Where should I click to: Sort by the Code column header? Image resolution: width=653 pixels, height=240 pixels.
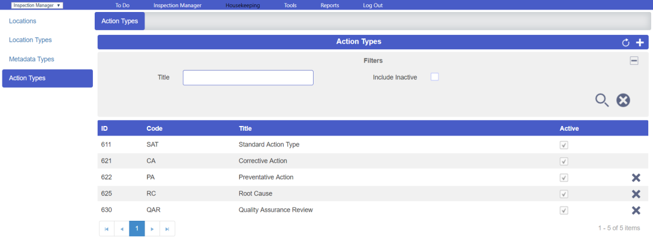click(x=155, y=128)
